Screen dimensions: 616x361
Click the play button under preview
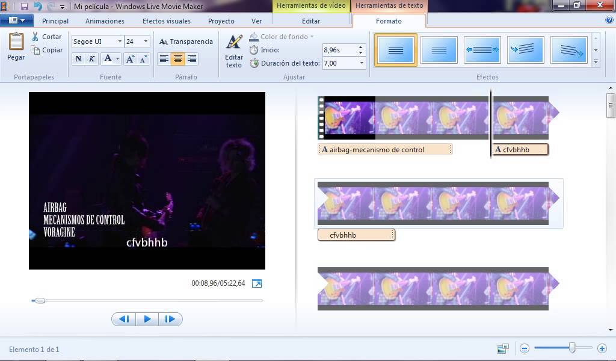[x=147, y=319]
